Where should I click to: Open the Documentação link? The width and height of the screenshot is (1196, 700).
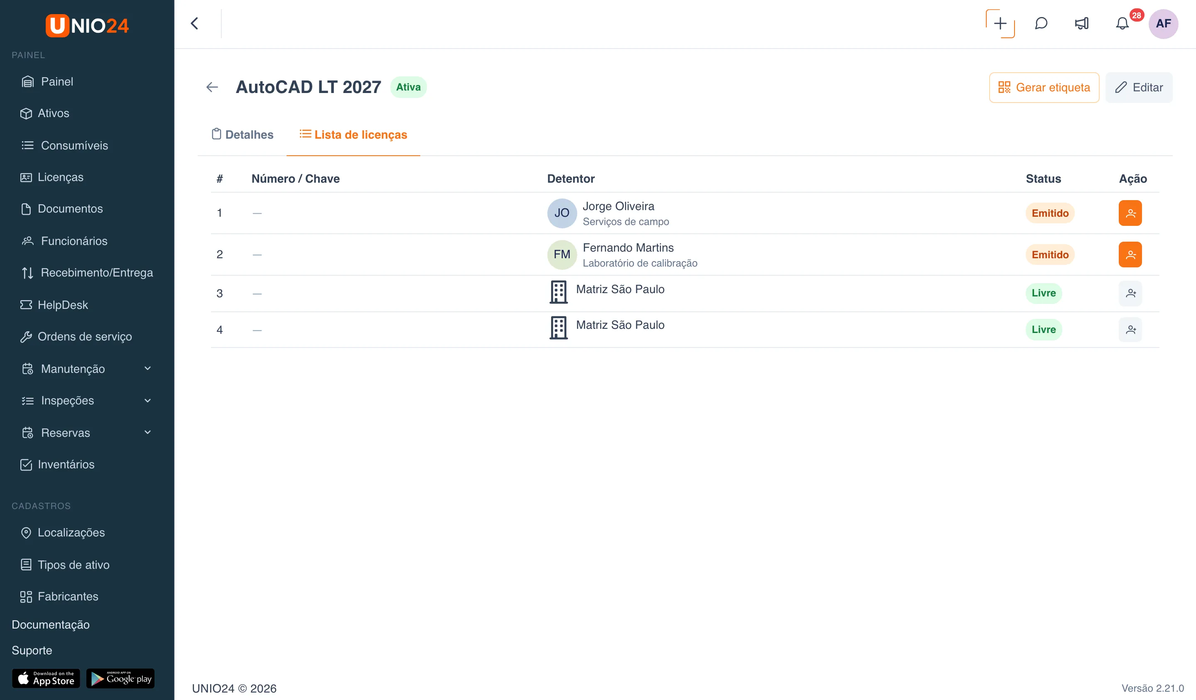coord(50,624)
